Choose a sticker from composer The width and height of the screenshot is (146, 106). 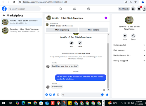coord(54,95)
